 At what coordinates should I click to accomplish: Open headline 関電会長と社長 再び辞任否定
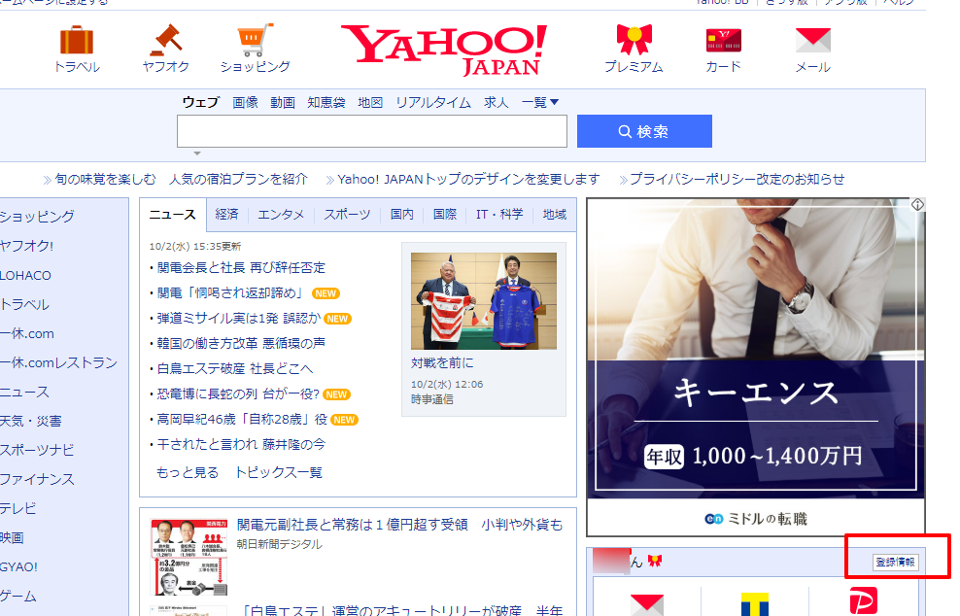coord(241,267)
